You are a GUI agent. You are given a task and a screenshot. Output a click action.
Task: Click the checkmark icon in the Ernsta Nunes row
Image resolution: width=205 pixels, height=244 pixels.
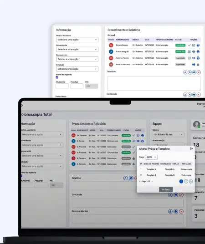point(189,45)
